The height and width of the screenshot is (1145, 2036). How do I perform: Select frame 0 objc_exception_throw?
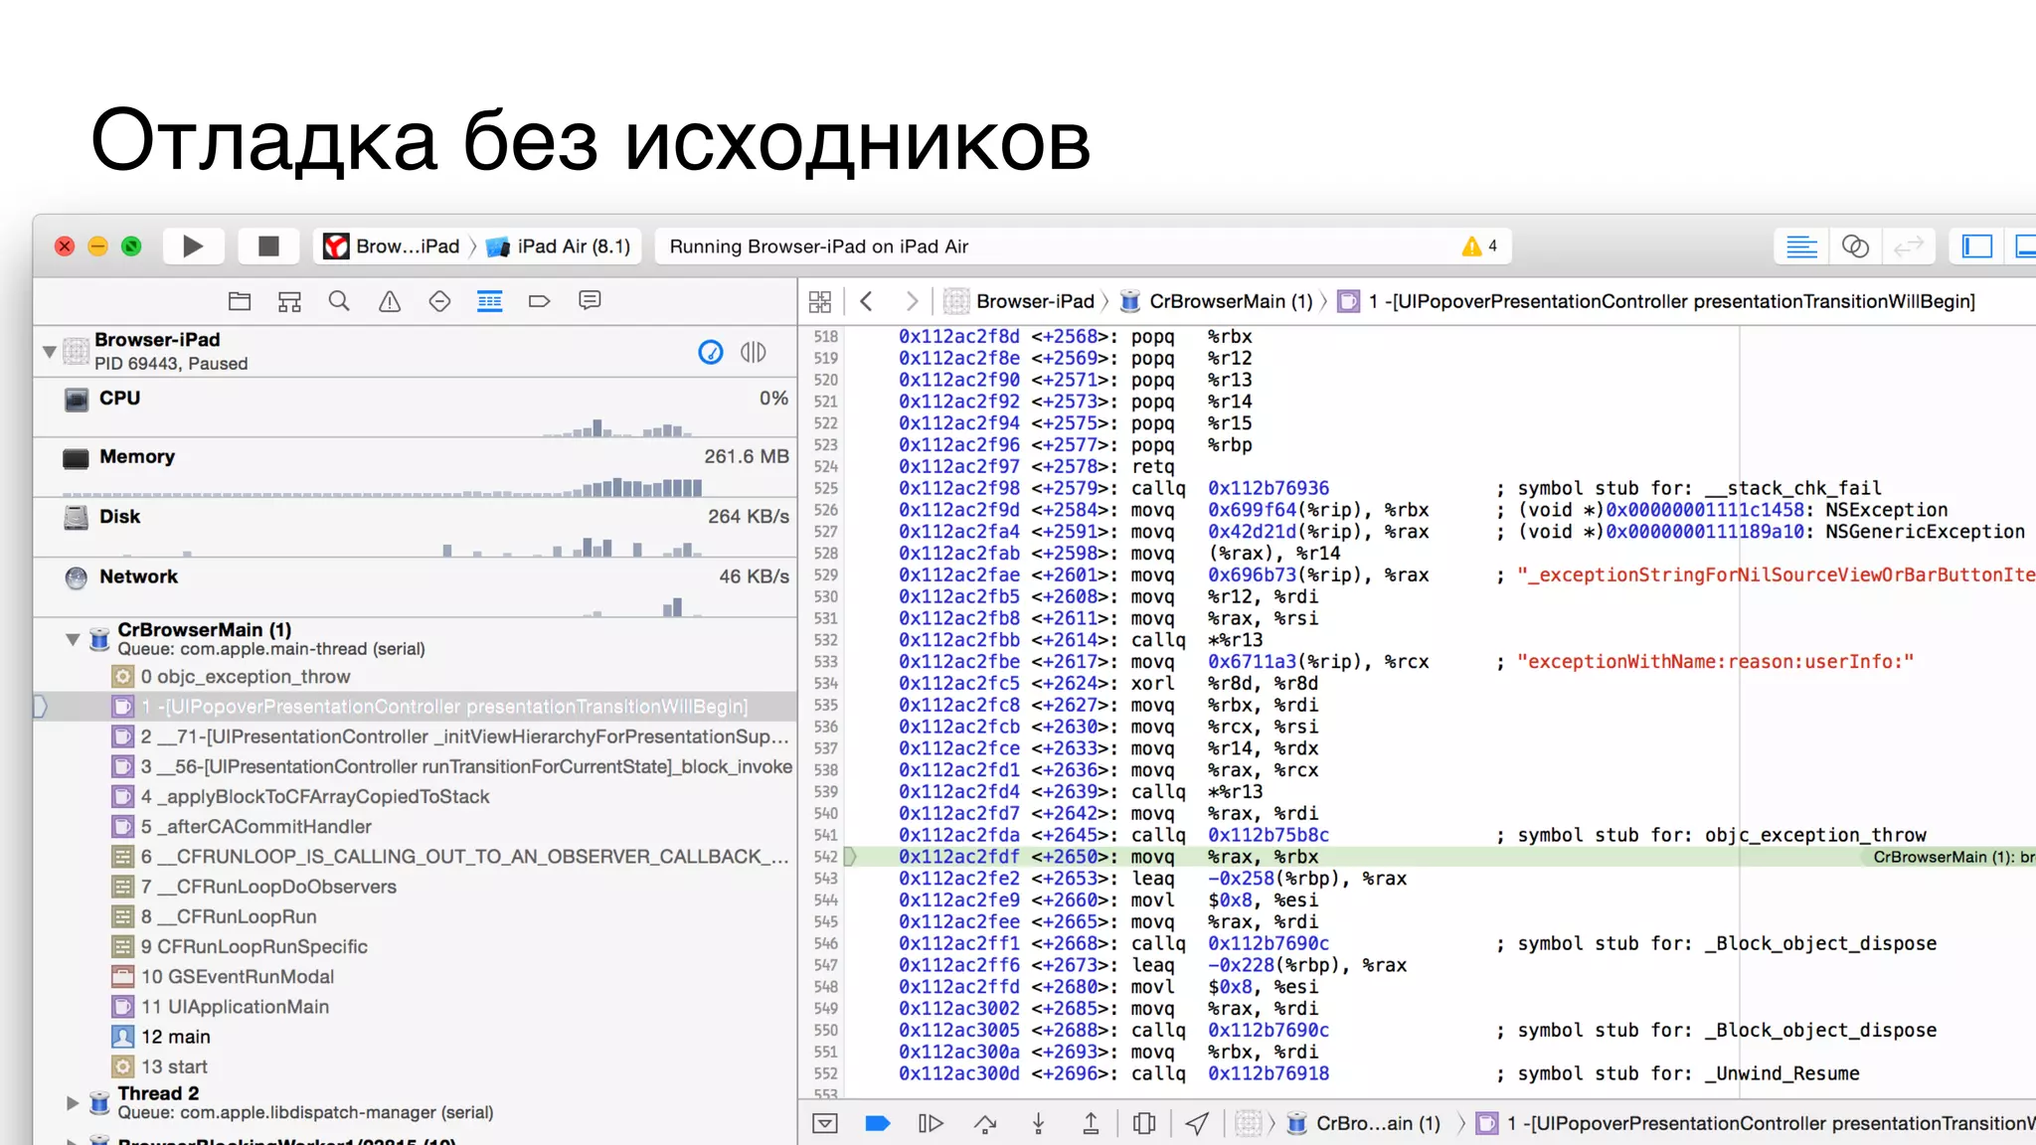pyautogui.click(x=415, y=677)
